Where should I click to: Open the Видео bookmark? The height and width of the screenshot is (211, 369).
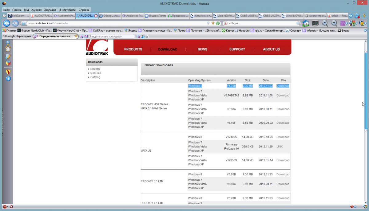point(344,30)
